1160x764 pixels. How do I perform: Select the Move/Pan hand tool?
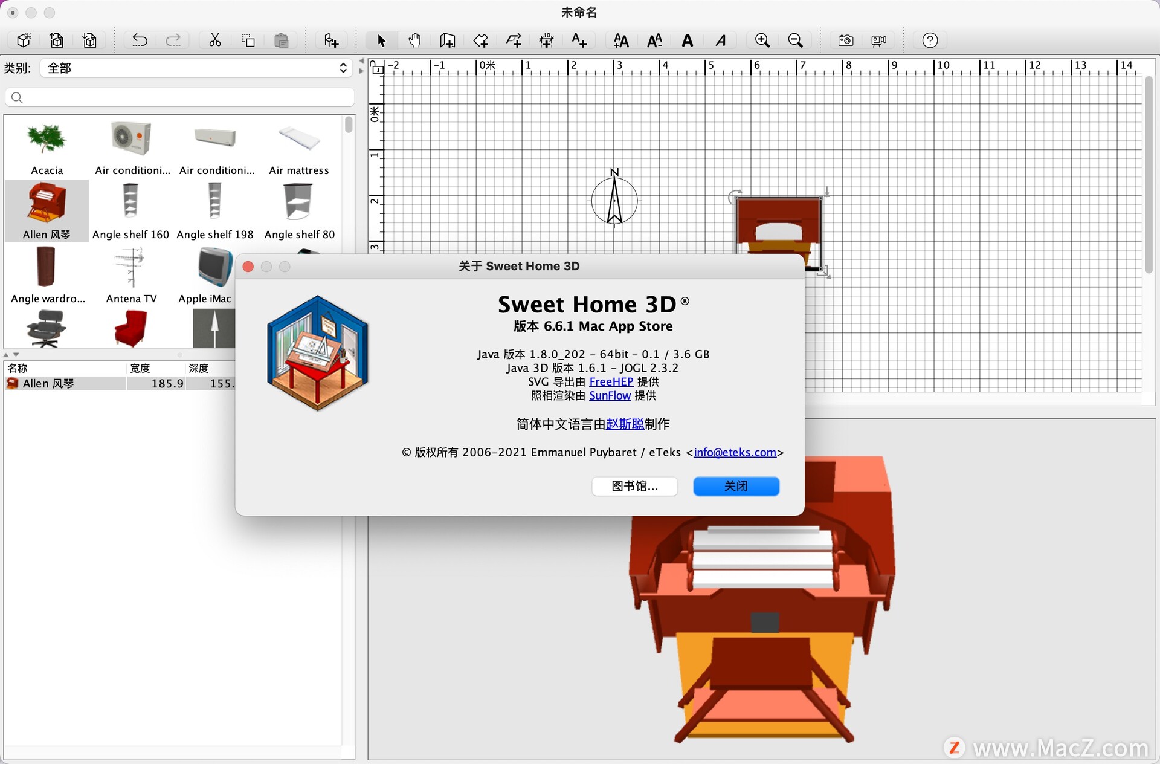(x=411, y=39)
